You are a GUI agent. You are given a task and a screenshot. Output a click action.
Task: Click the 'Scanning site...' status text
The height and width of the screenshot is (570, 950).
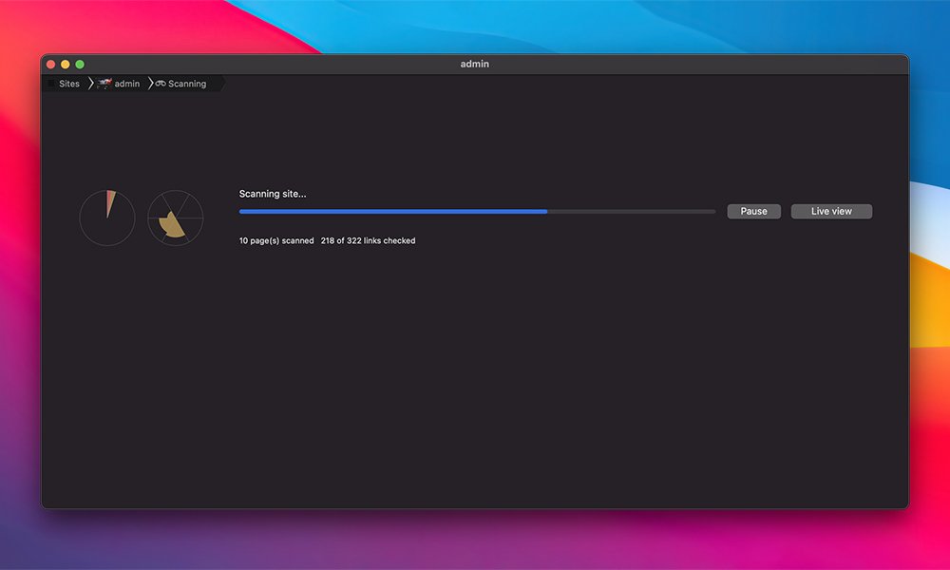[x=273, y=194]
